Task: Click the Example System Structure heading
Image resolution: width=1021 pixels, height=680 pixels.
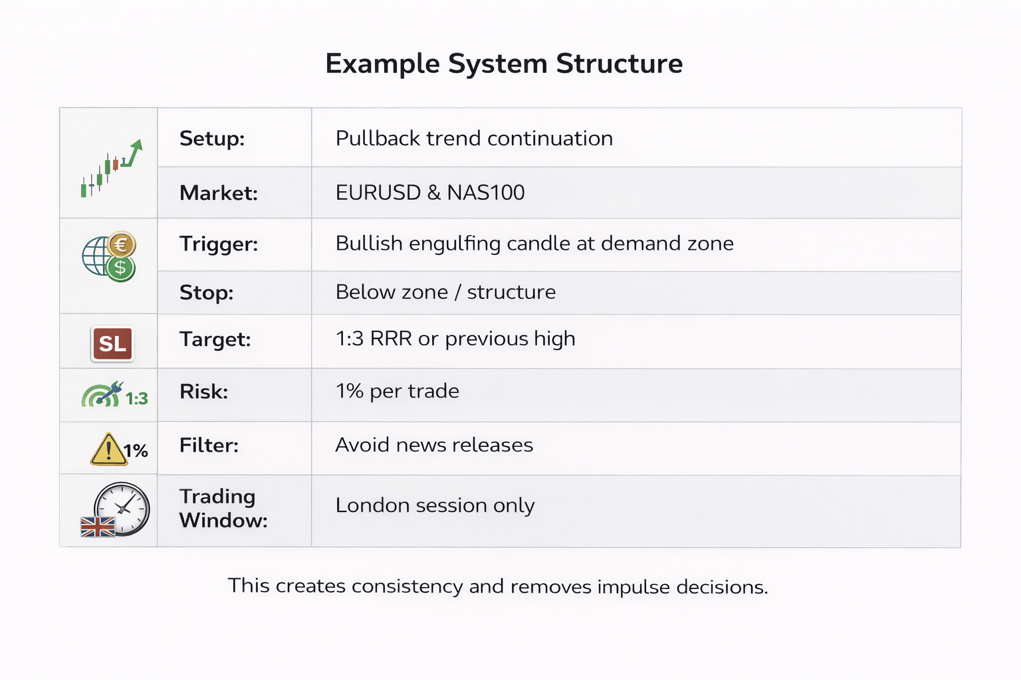Action: coord(504,64)
